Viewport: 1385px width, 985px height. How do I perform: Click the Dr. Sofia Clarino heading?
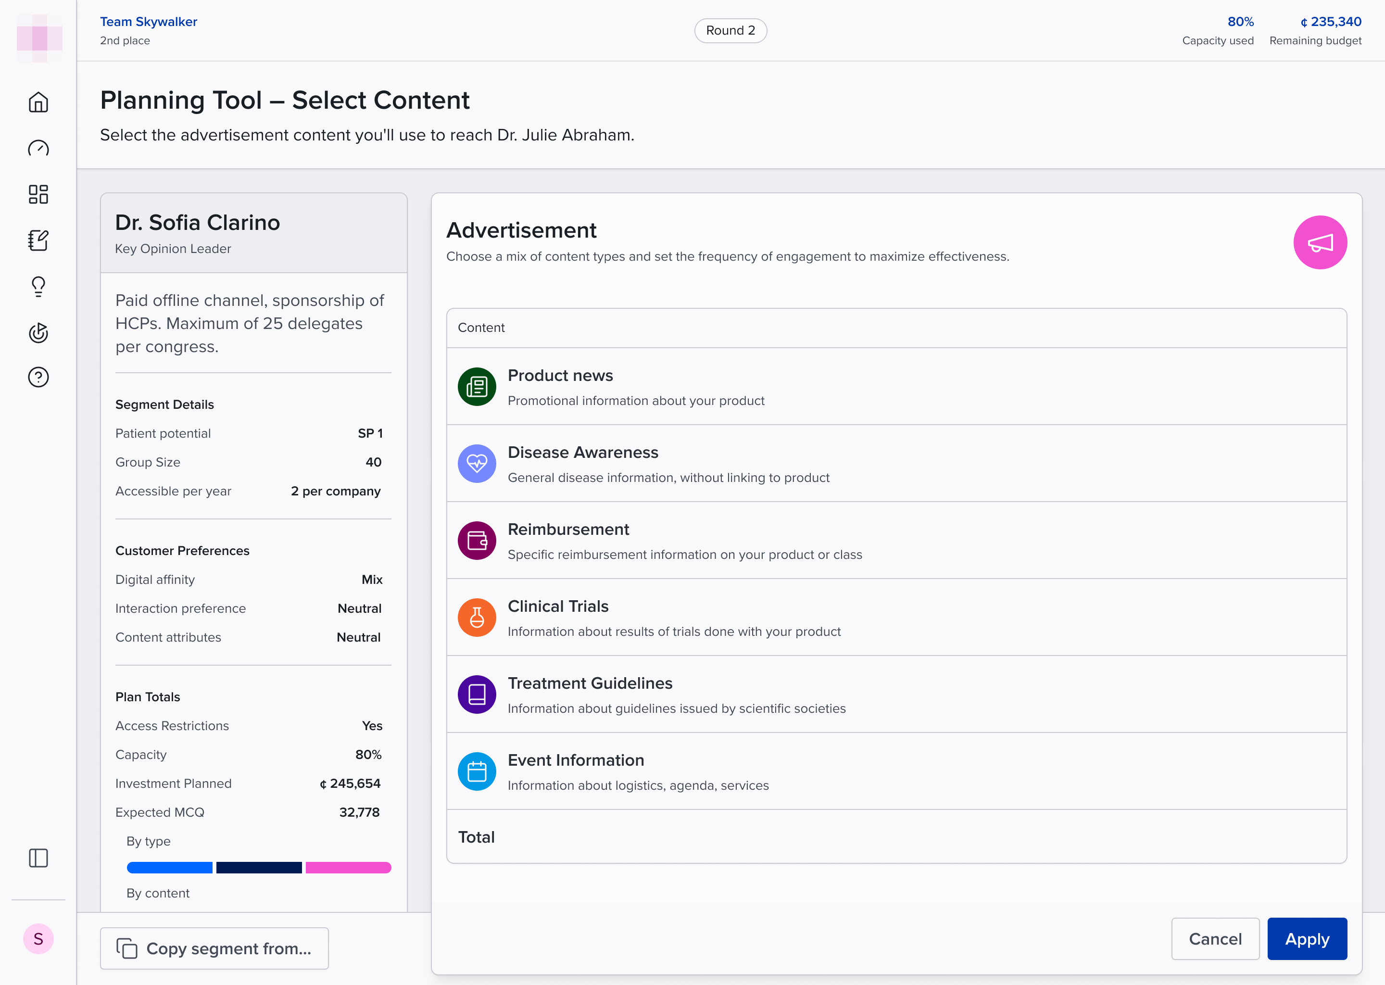(x=198, y=223)
